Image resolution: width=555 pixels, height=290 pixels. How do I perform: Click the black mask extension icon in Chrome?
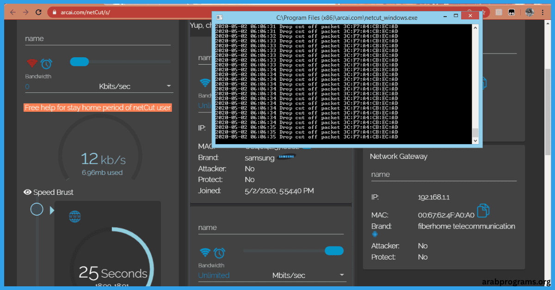coord(512,12)
